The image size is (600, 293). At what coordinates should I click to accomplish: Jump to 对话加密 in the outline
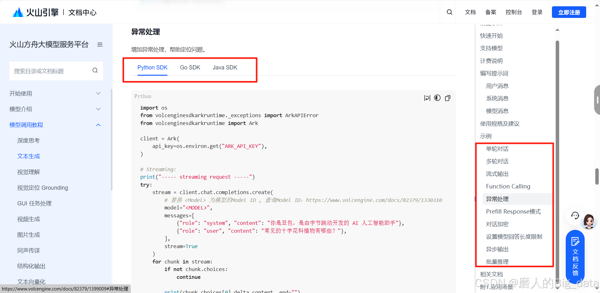point(497,224)
